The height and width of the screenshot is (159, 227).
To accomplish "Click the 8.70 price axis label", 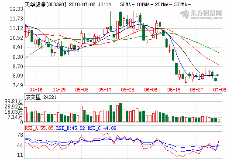I will (x=18, y=67).
